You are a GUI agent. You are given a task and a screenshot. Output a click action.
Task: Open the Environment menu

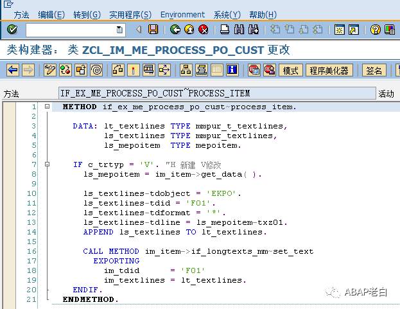(182, 15)
